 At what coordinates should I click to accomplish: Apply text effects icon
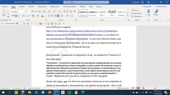coord(33,16)
